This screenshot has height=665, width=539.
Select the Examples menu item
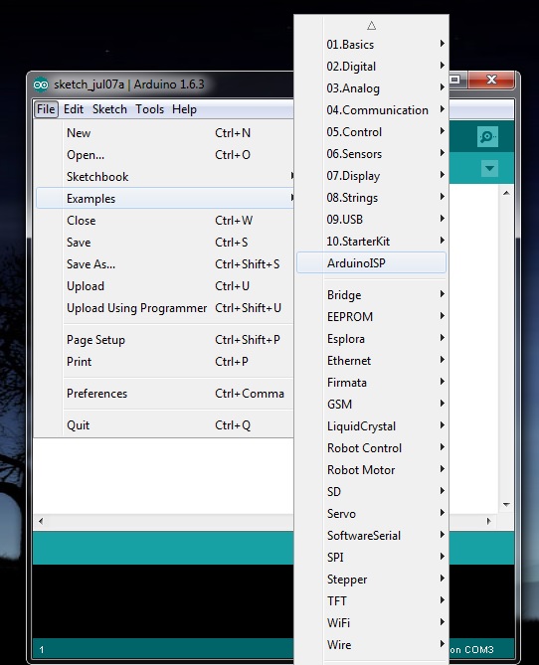165,199
